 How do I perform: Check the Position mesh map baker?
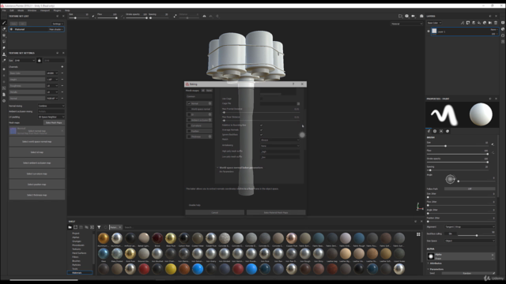(x=189, y=131)
